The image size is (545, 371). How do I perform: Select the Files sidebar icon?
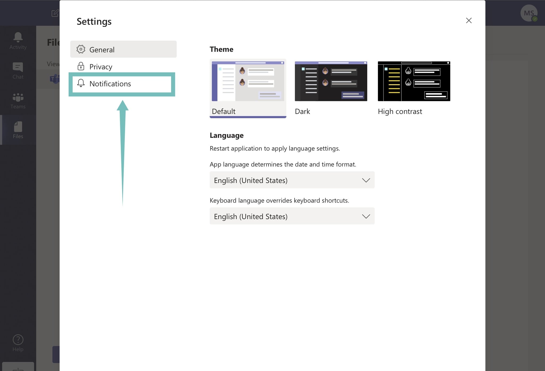pyautogui.click(x=18, y=127)
